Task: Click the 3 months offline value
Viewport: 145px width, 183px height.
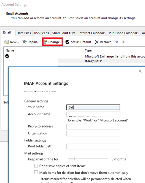Action: pyautogui.click(x=119, y=159)
